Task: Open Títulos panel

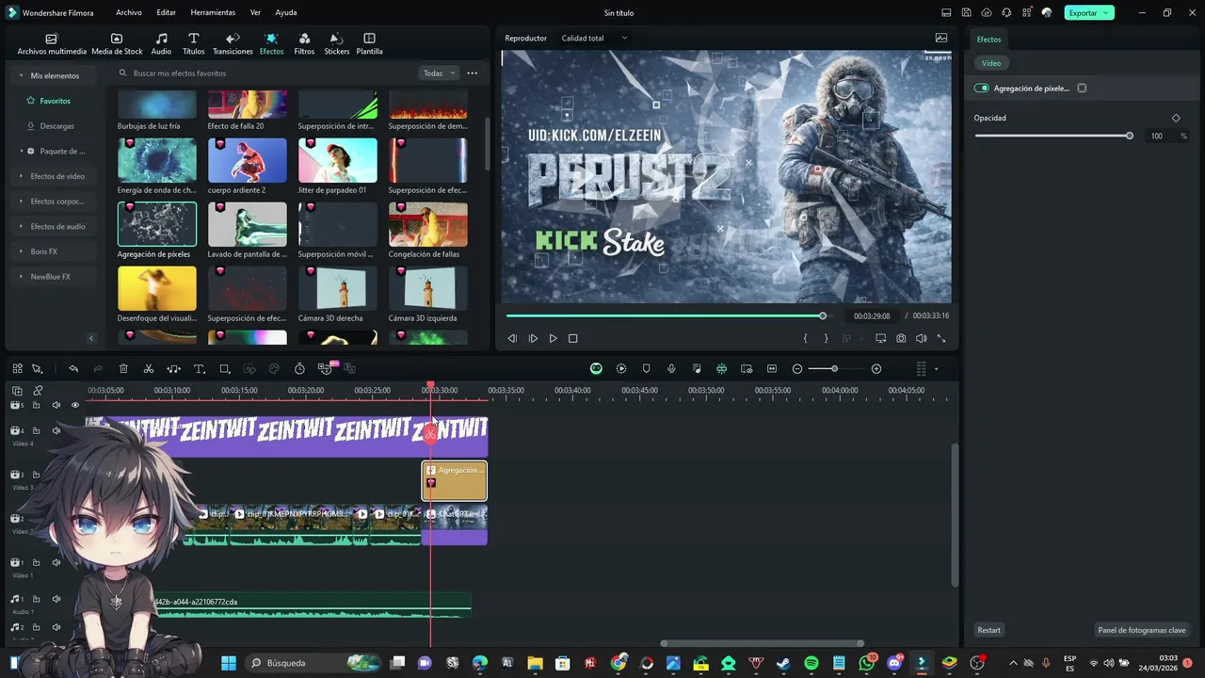Action: (x=193, y=43)
